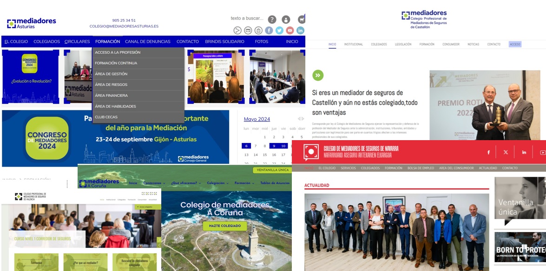Click the Facebook icon in Asturias header

tap(269, 30)
